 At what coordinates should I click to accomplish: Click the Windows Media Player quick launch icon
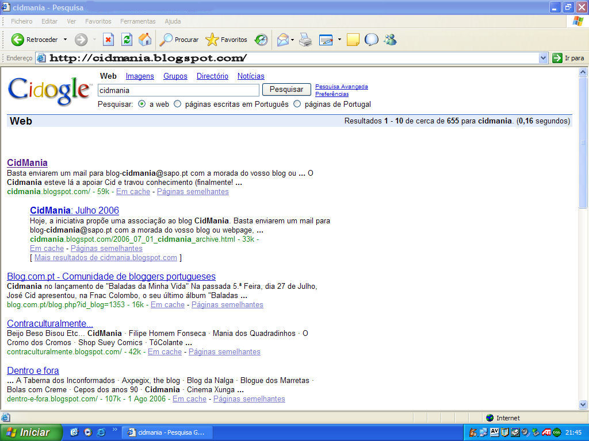(87, 432)
